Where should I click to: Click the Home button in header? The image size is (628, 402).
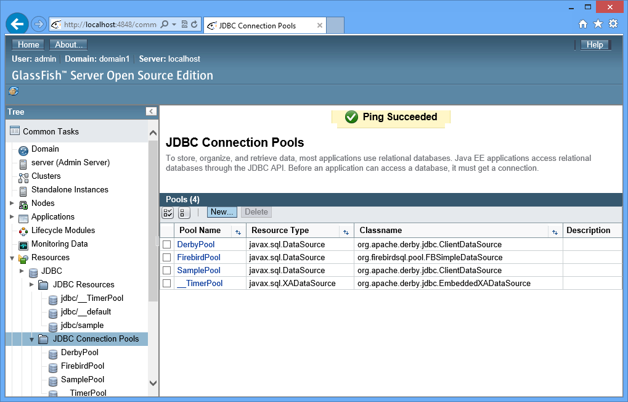[x=28, y=44]
